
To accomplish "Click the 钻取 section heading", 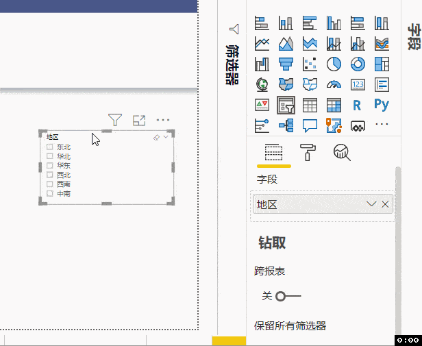I will coord(272,243).
